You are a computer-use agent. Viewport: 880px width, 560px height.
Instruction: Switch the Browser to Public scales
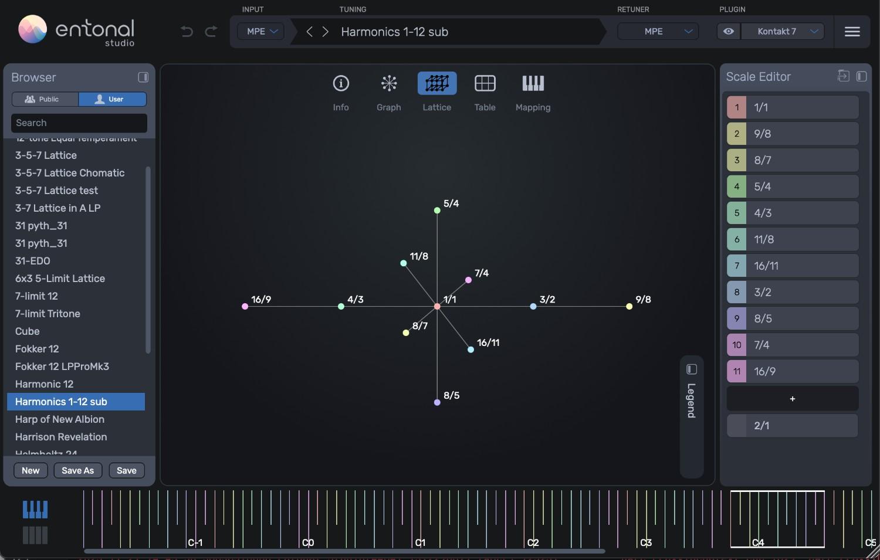click(x=45, y=99)
